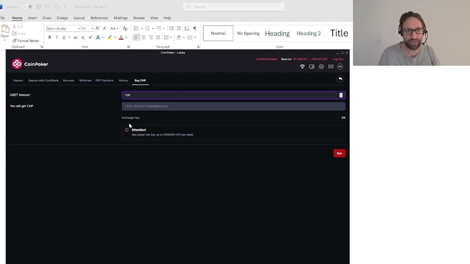
Task: Open CoinPoker settings gear icon
Action: [x=321, y=67]
